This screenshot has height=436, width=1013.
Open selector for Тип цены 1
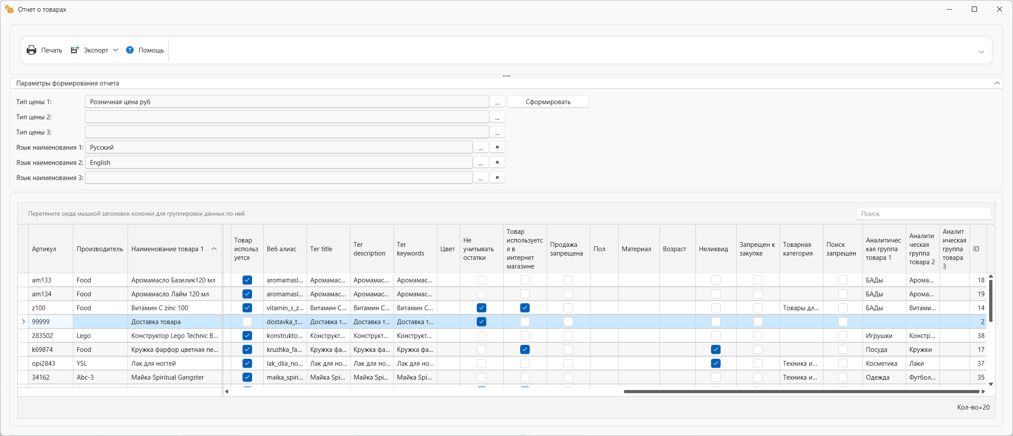point(497,102)
